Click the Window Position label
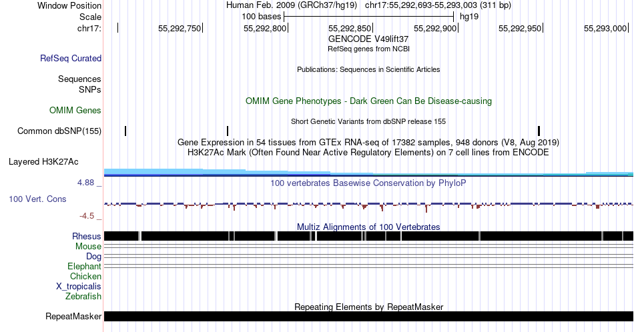This screenshot has height=332, width=634. tap(69, 5)
